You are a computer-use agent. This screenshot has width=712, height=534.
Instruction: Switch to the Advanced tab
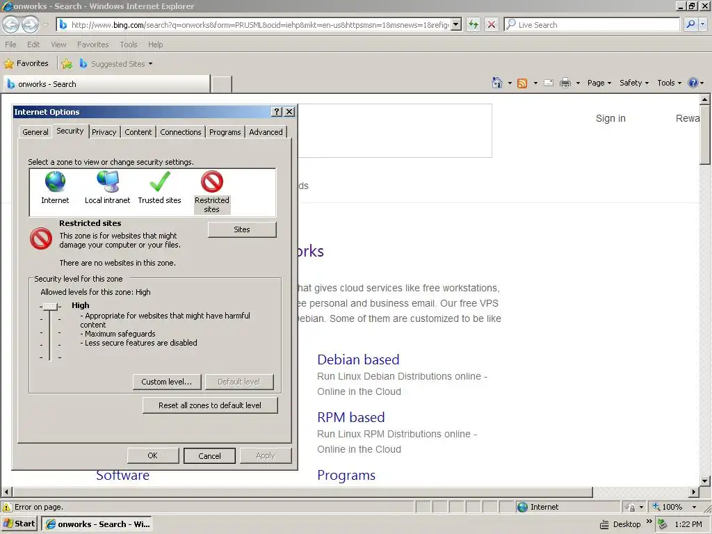[x=266, y=132]
